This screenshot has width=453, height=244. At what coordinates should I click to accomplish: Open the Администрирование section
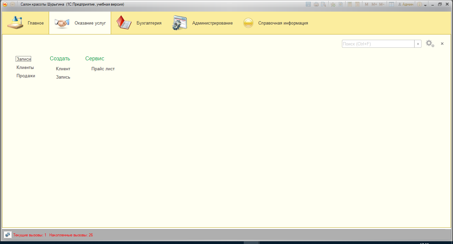pyautogui.click(x=202, y=23)
